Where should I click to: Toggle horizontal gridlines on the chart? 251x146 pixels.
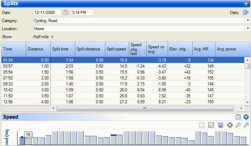pos(202,125)
